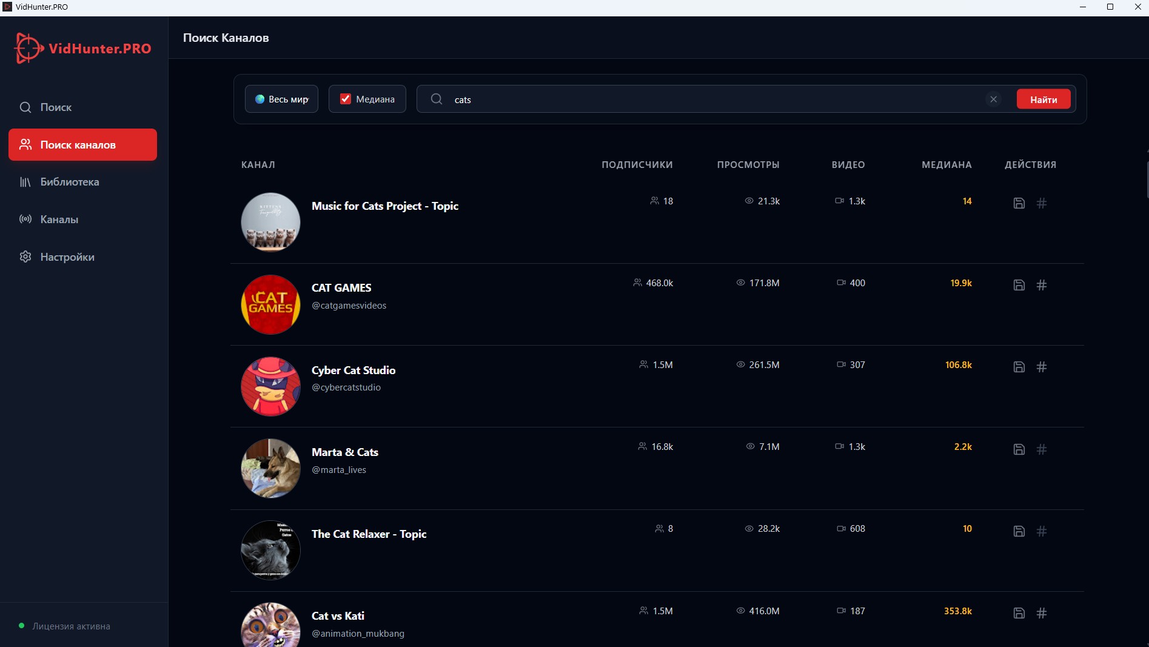Click hashtag icon for Cyber Cat Studio
Image resolution: width=1149 pixels, height=647 pixels.
pos(1042,367)
